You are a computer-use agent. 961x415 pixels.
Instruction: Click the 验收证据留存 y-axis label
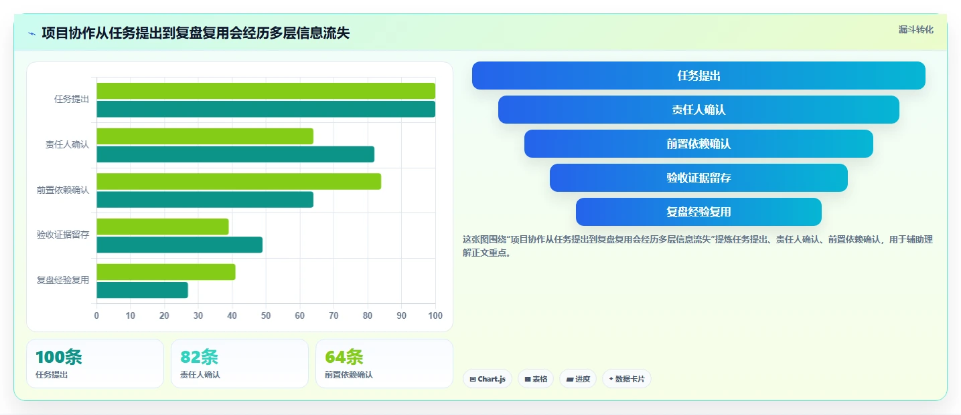pos(63,235)
